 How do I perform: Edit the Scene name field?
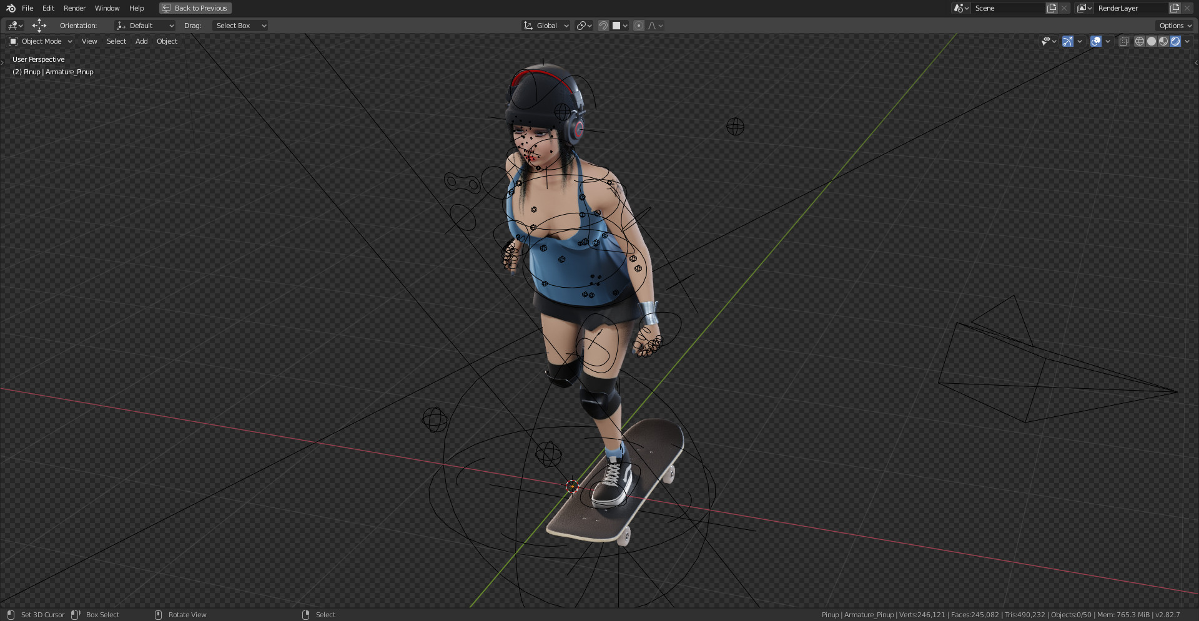[1008, 8]
